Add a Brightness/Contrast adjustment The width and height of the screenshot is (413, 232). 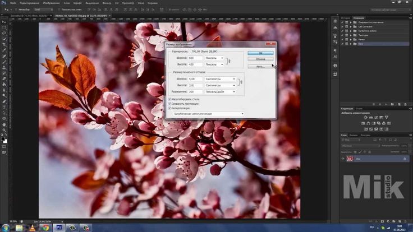pos(366,117)
